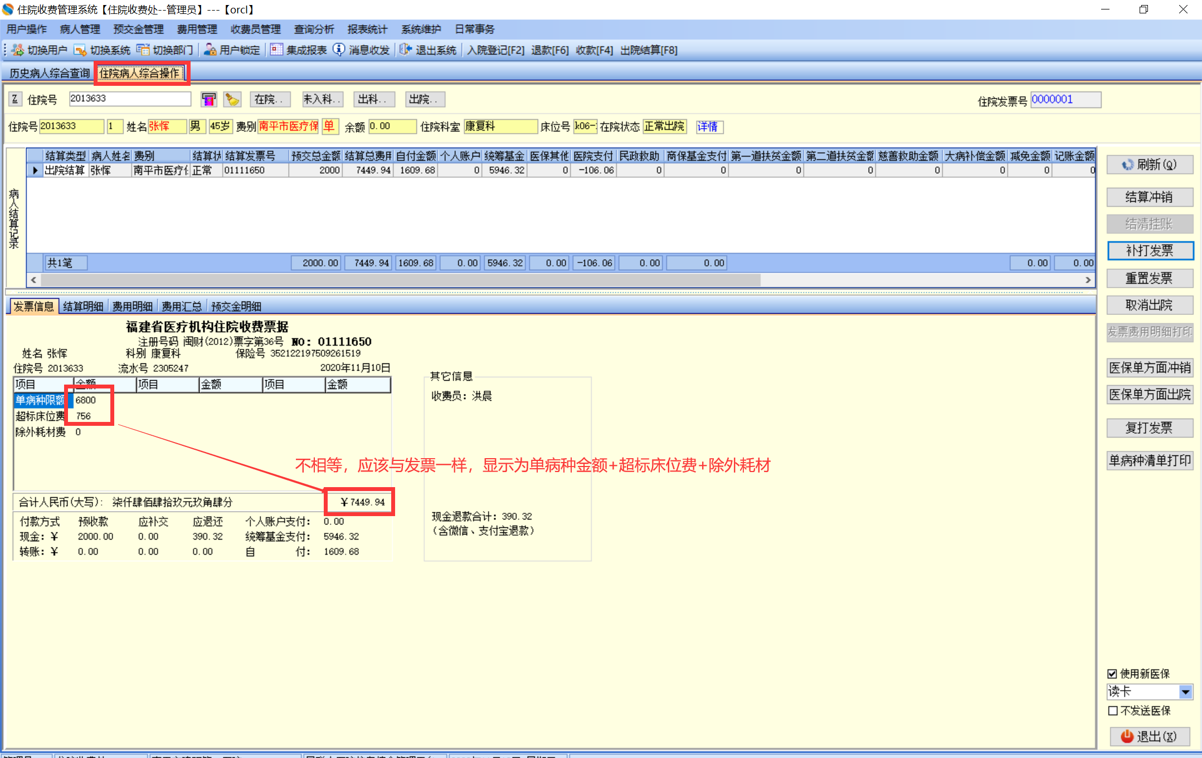
Task: Click the 用户锁定 user lock icon
Action: point(210,50)
